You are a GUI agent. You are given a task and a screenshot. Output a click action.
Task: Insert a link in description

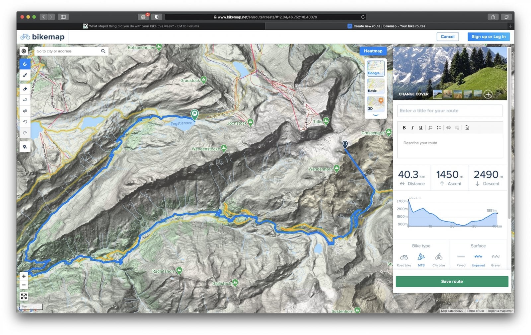coord(449,128)
